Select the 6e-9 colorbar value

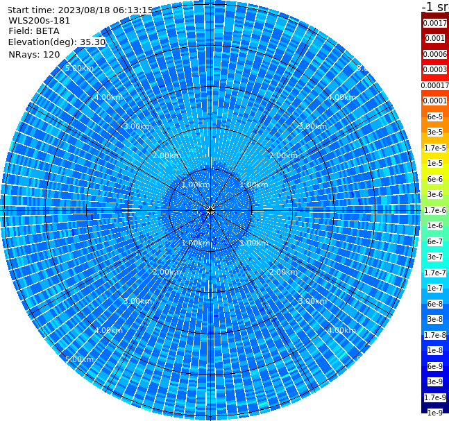click(x=435, y=366)
